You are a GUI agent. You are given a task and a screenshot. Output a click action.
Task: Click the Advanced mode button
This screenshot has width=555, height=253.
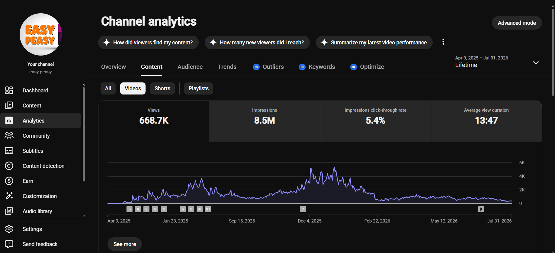517,23
